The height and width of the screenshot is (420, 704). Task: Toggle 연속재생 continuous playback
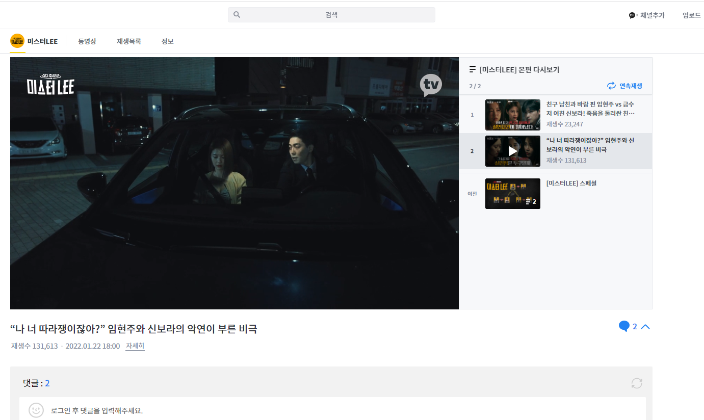point(624,86)
